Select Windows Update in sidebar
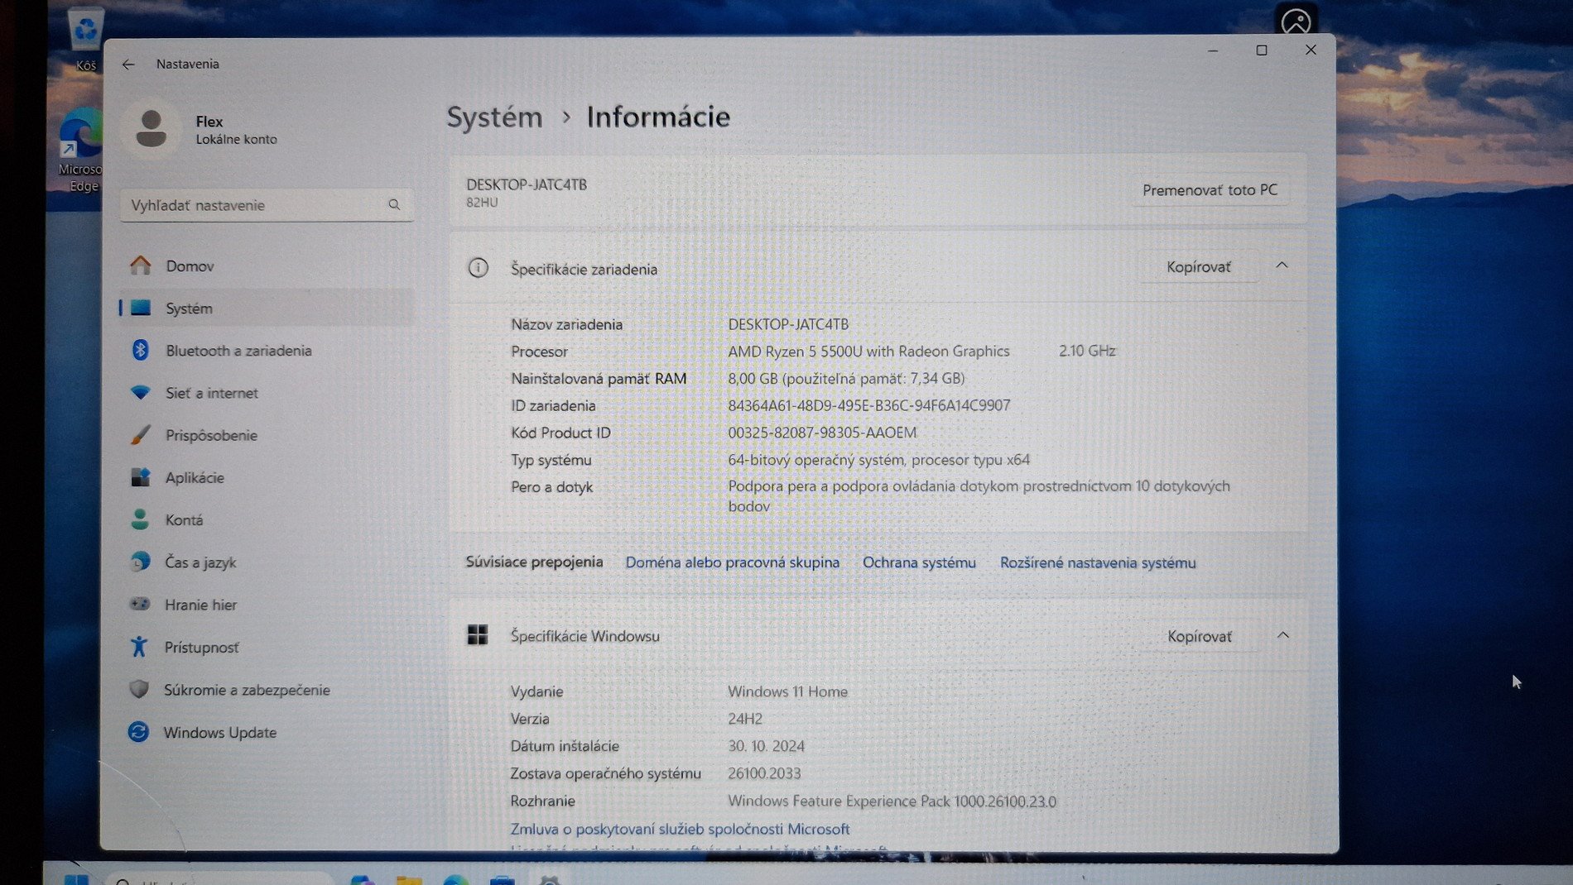 pos(219,733)
